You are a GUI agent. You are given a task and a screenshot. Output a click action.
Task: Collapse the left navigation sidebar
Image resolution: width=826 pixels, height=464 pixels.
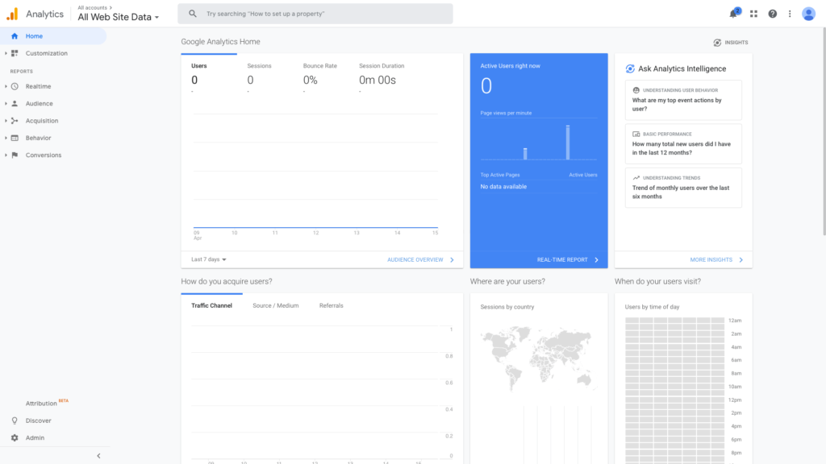click(98, 455)
